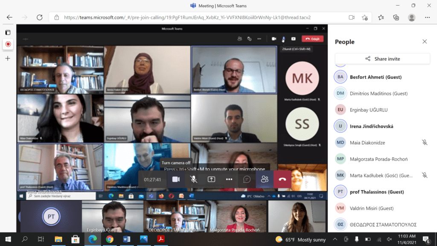Image resolution: width=437 pixels, height=246 pixels.
Task: Open Task View on taskbar
Action: 41,239
